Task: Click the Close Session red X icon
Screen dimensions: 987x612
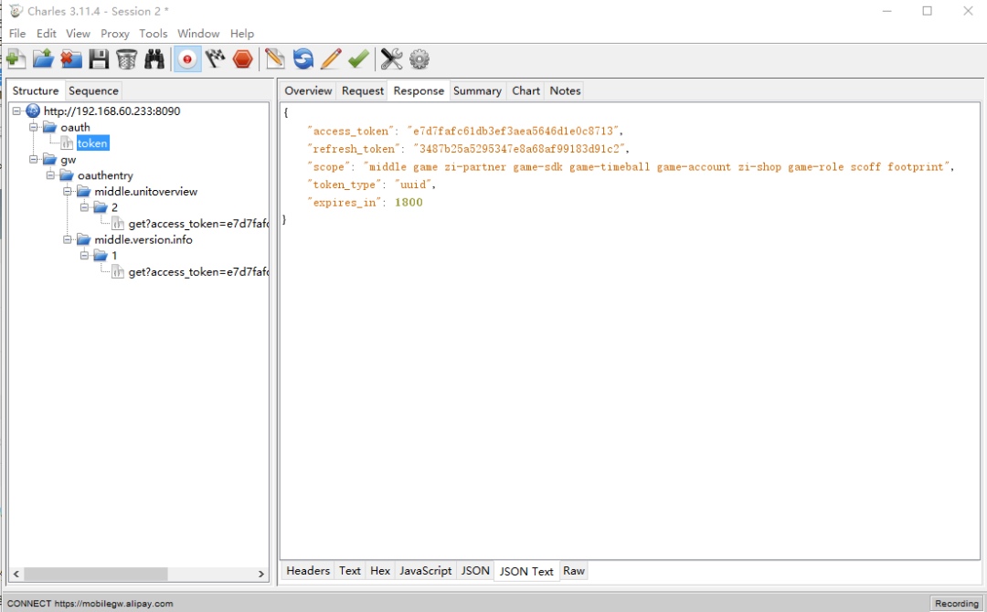Action: [71, 59]
